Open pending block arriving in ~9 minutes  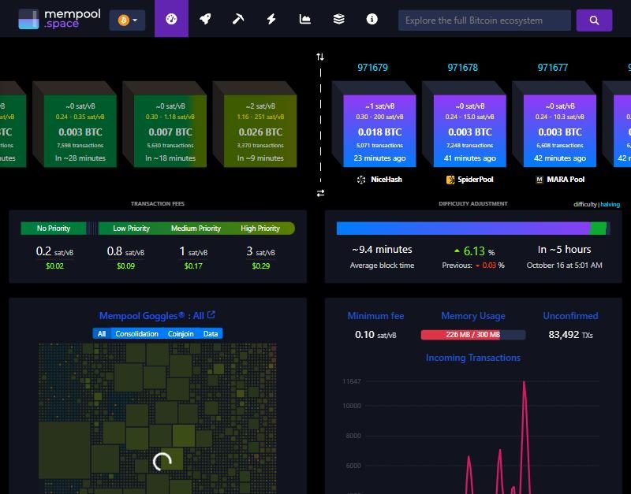260,131
